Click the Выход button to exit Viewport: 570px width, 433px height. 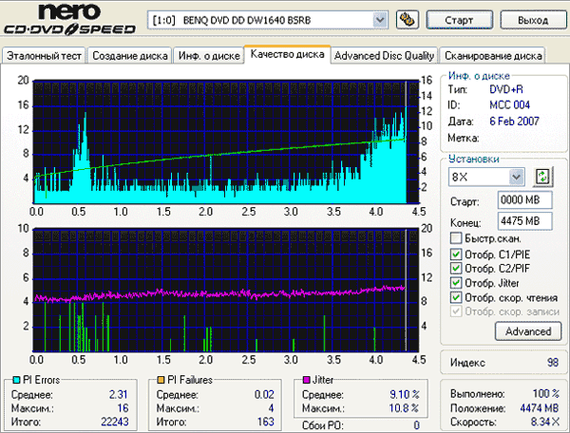[x=526, y=19]
